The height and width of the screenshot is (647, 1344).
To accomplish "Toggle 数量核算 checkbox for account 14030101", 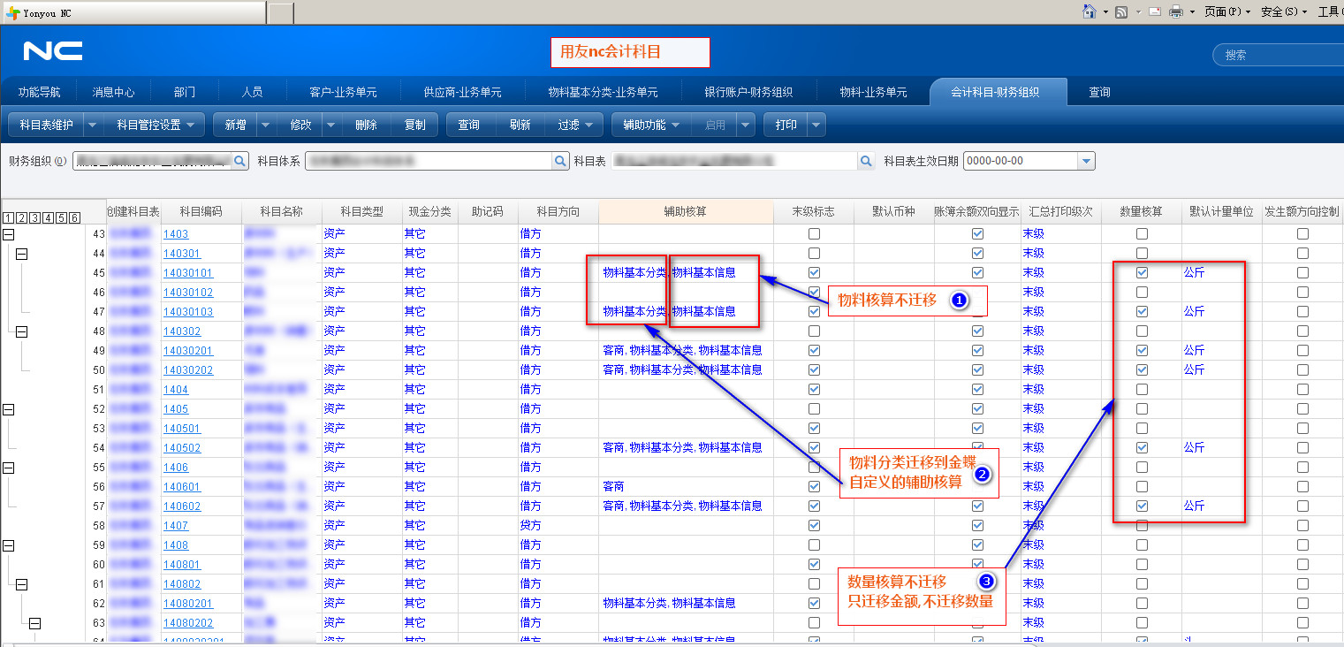I will (1142, 273).
